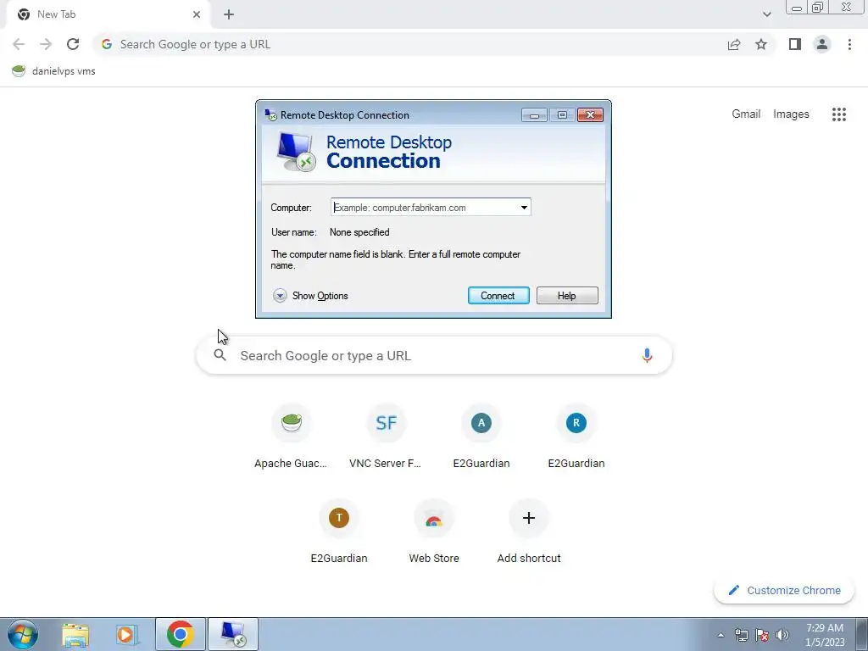This screenshot has height=651, width=868.
Task: Open Windows Explorer from the taskbar
Action: pyautogui.click(x=75, y=634)
